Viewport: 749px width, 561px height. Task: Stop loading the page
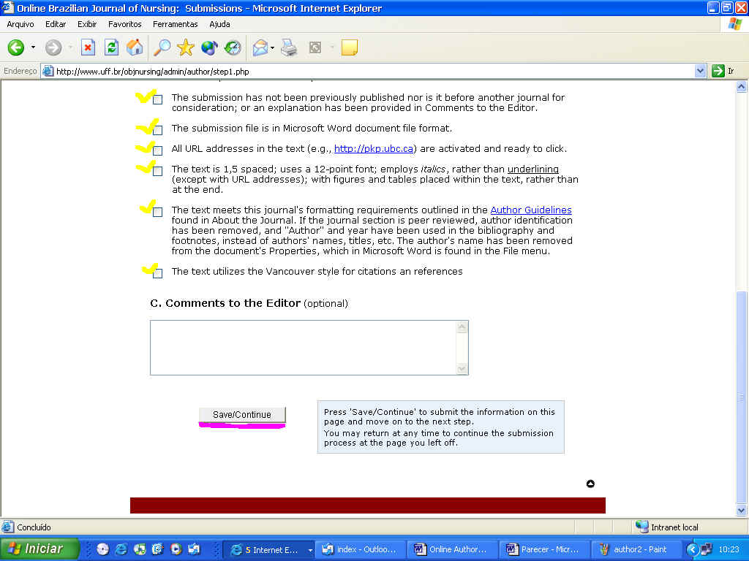[88, 48]
